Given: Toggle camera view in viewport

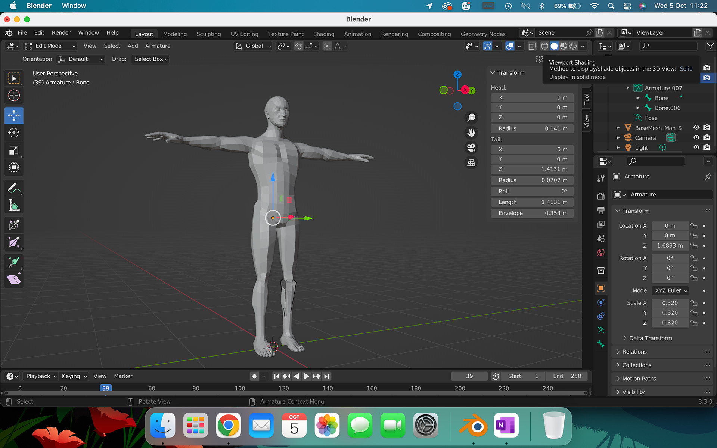Looking at the screenshot, I should (471, 148).
